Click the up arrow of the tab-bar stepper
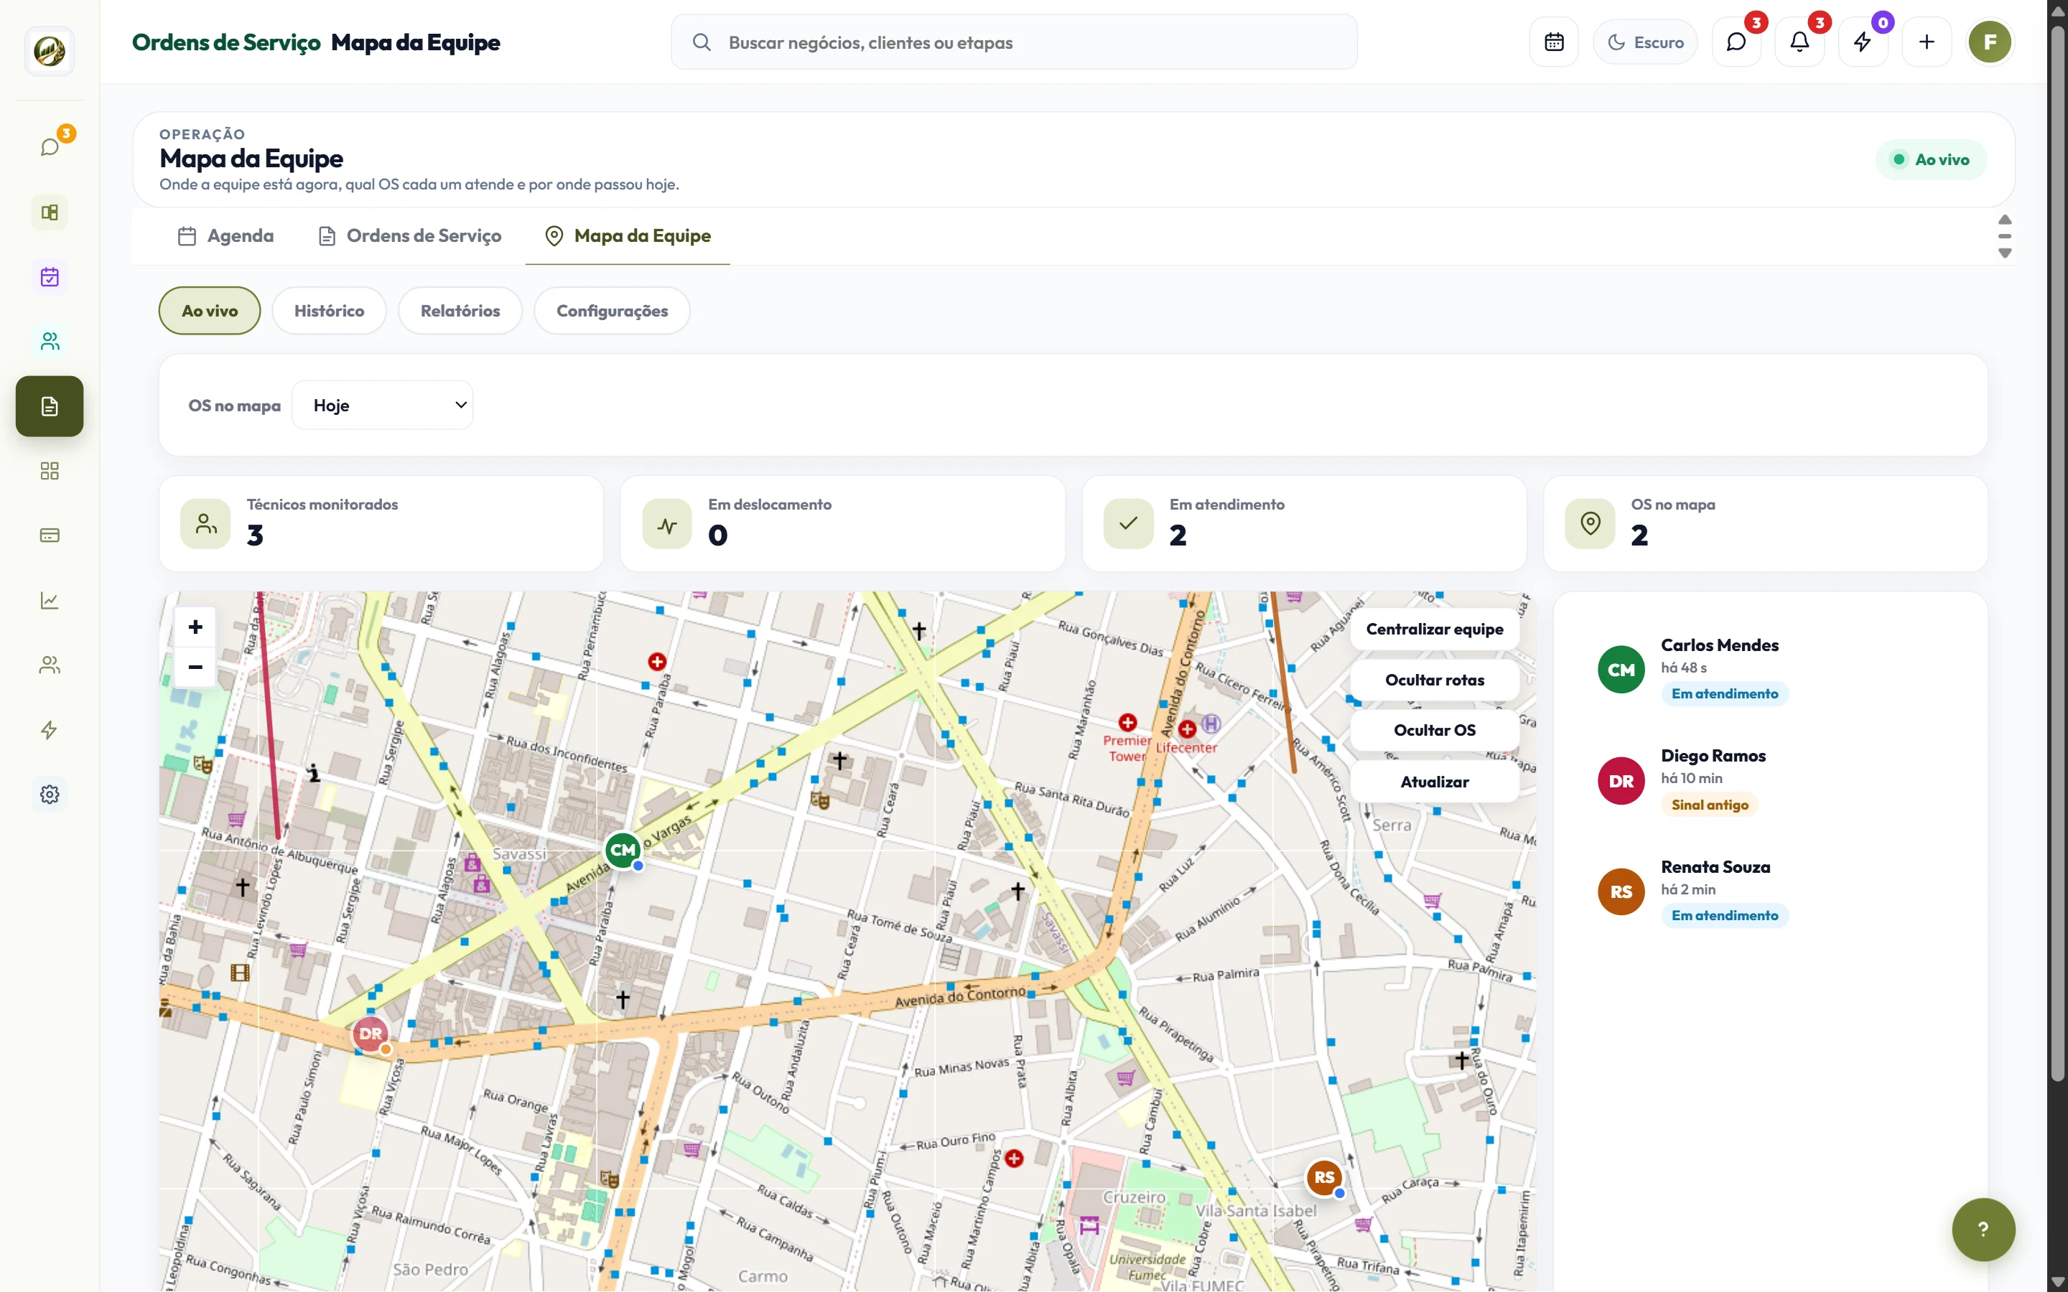 tap(2005, 220)
